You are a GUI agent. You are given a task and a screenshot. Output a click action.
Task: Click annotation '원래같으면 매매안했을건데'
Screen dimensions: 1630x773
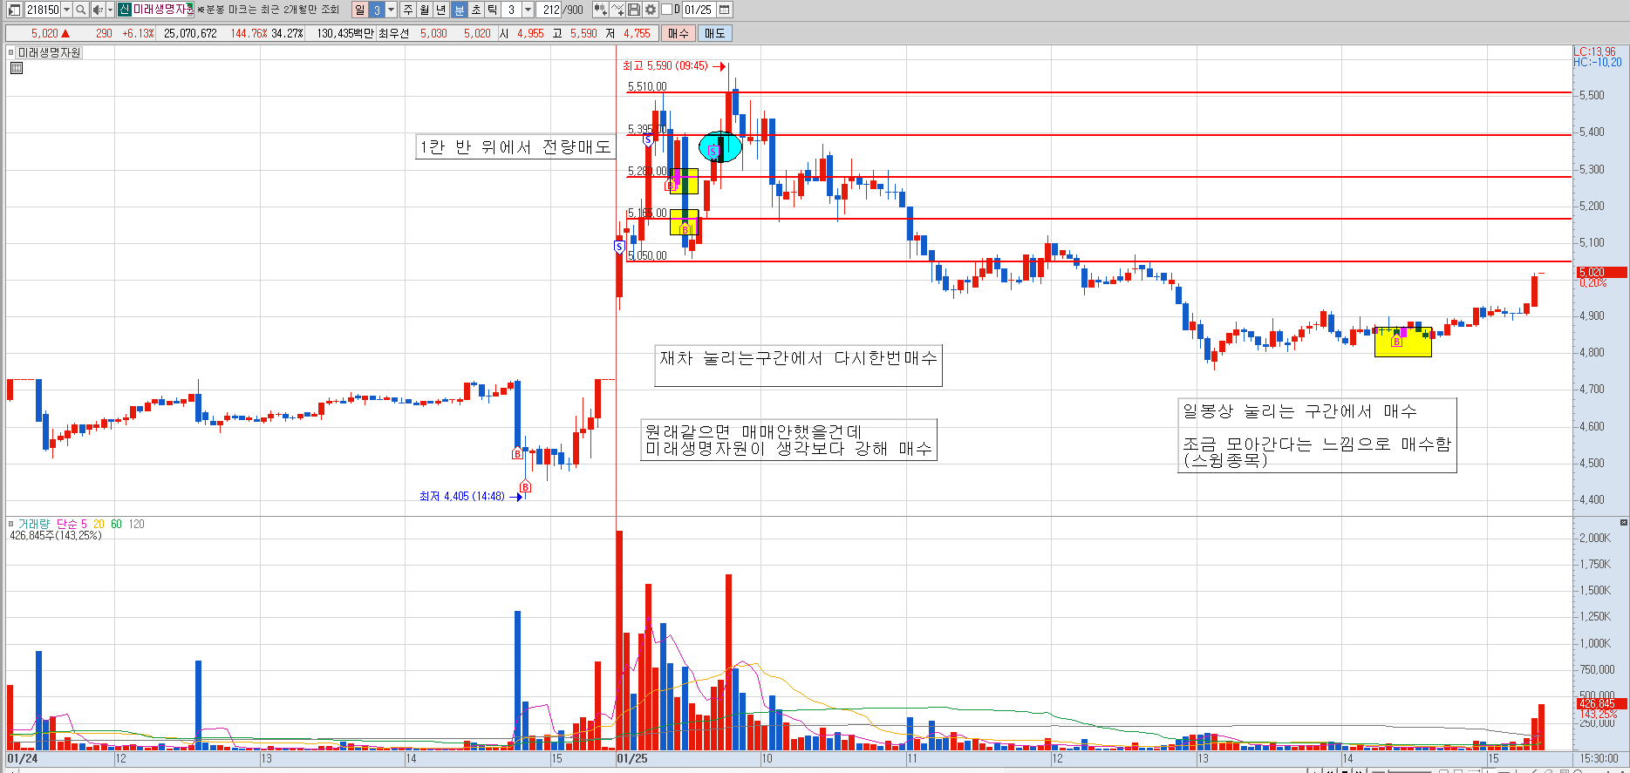754,431
